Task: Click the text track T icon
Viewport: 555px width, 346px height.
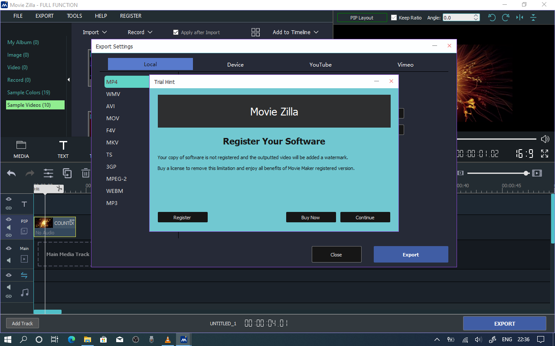Action: [x=24, y=204]
